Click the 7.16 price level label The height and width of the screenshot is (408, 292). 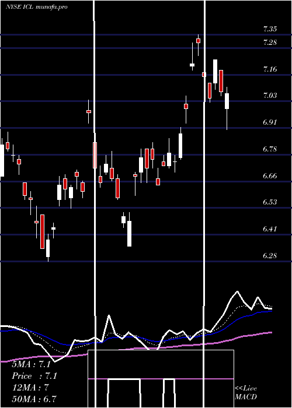point(270,69)
